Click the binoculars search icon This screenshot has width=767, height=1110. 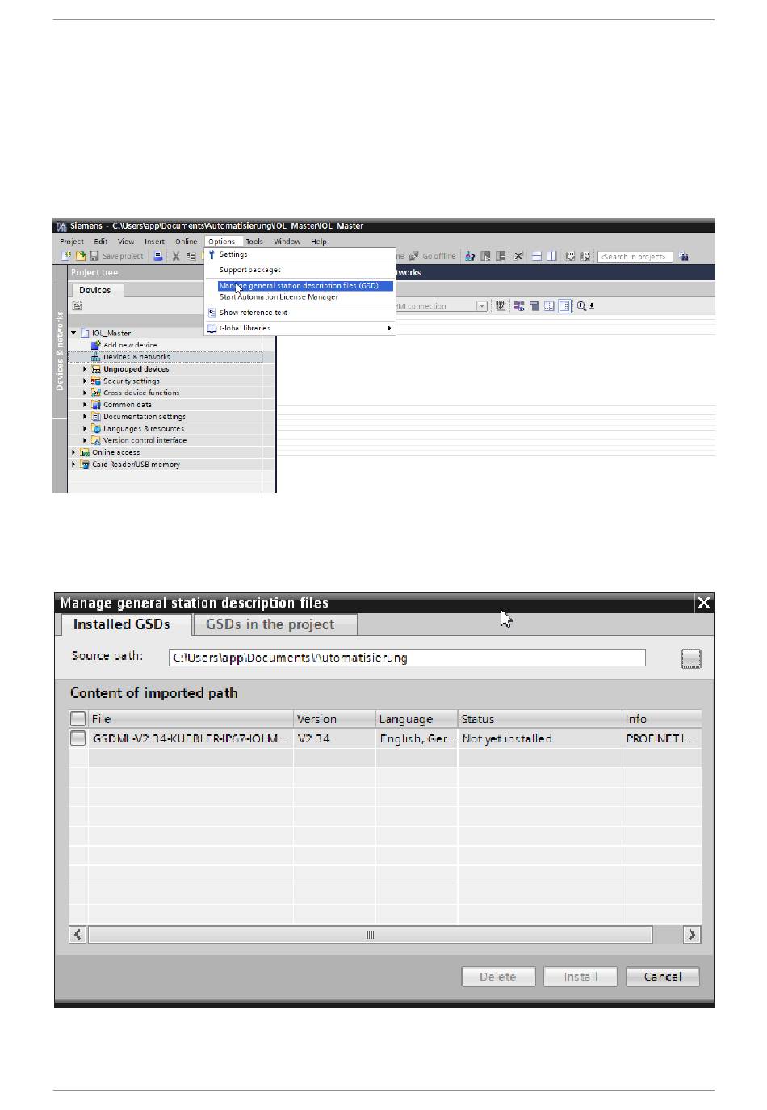click(x=684, y=257)
